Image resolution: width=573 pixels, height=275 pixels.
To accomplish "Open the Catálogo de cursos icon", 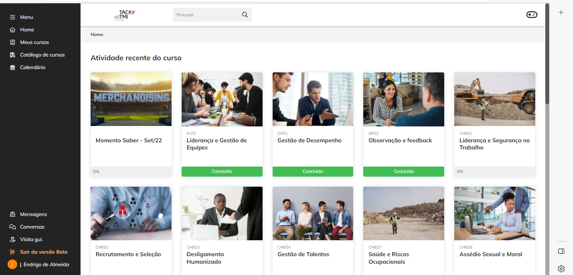I will [x=13, y=55].
